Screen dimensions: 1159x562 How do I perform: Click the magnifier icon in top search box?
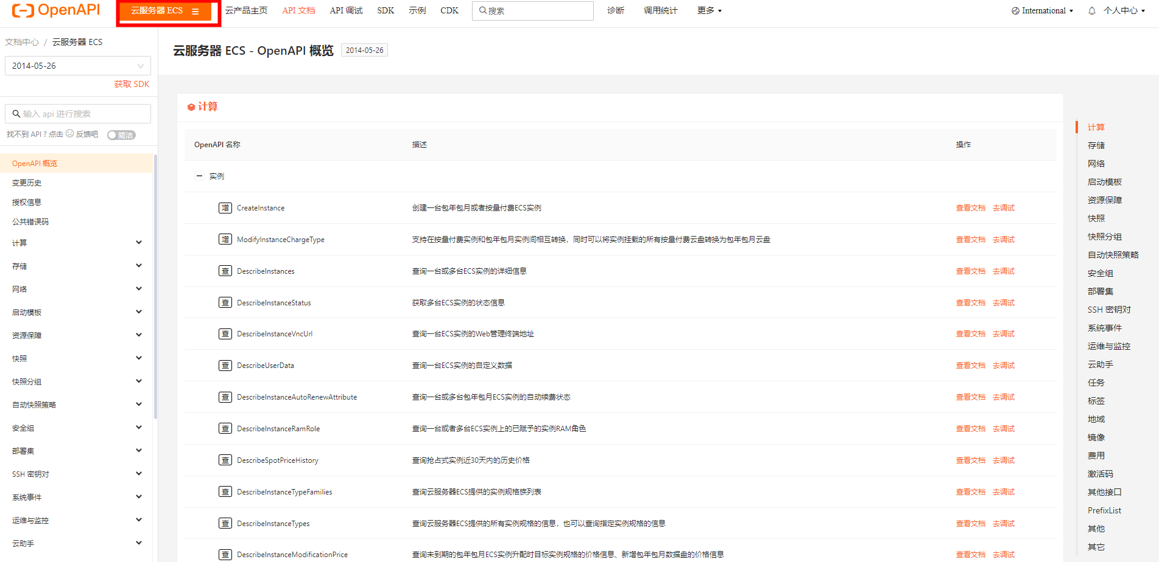click(483, 10)
